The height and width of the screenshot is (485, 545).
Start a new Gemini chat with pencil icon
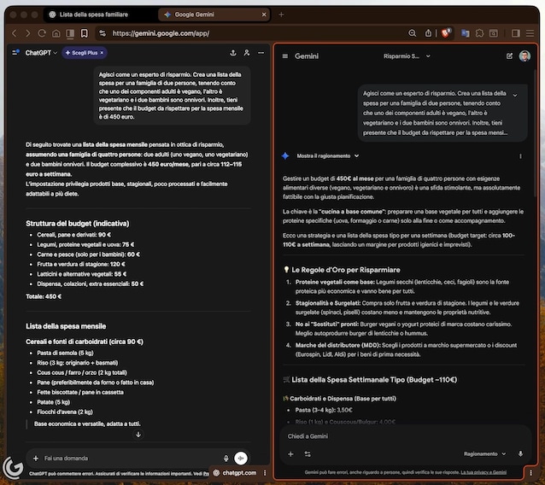click(x=510, y=56)
